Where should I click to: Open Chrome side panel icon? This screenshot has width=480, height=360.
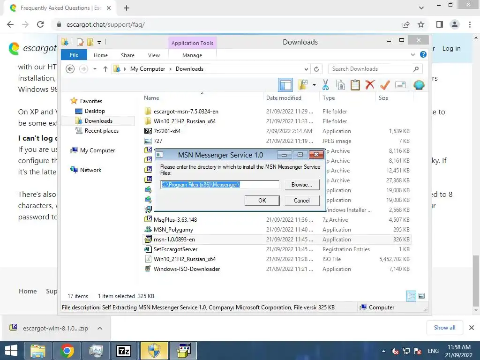point(440,24)
